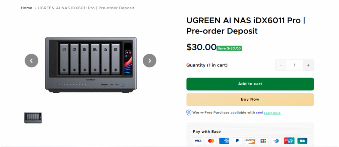Select the NAS product thumbnail
This screenshot has height=147, width=339.
[x=33, y=118]
